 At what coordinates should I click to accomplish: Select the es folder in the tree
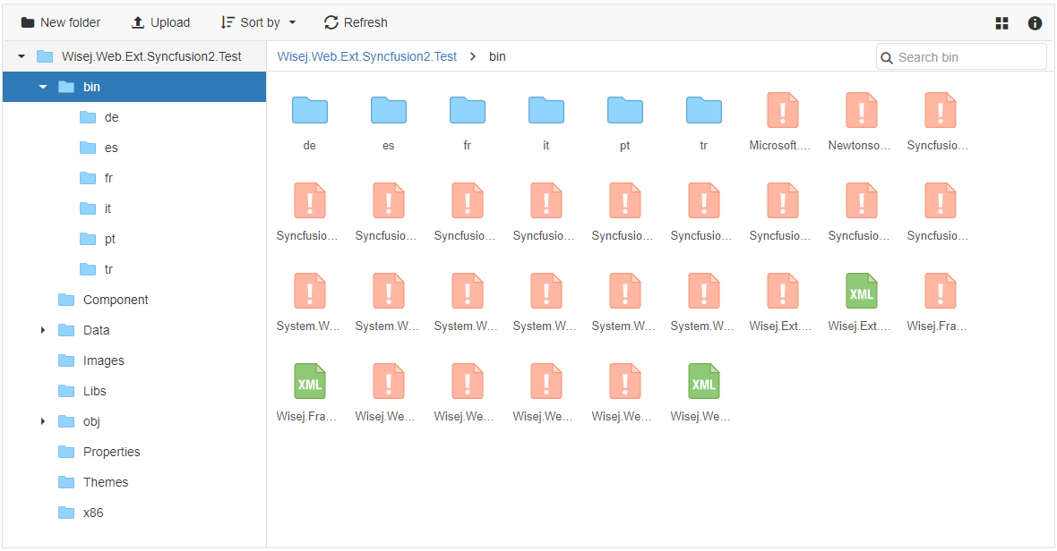point(134,148)
